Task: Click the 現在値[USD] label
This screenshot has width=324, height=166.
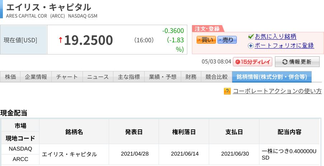Action: (x=20, y=40)
